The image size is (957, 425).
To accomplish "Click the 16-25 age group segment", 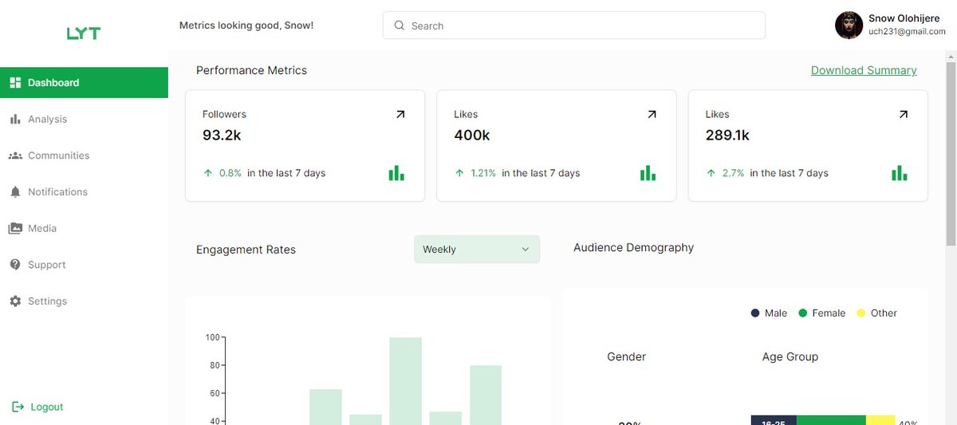I will [774, 420].
